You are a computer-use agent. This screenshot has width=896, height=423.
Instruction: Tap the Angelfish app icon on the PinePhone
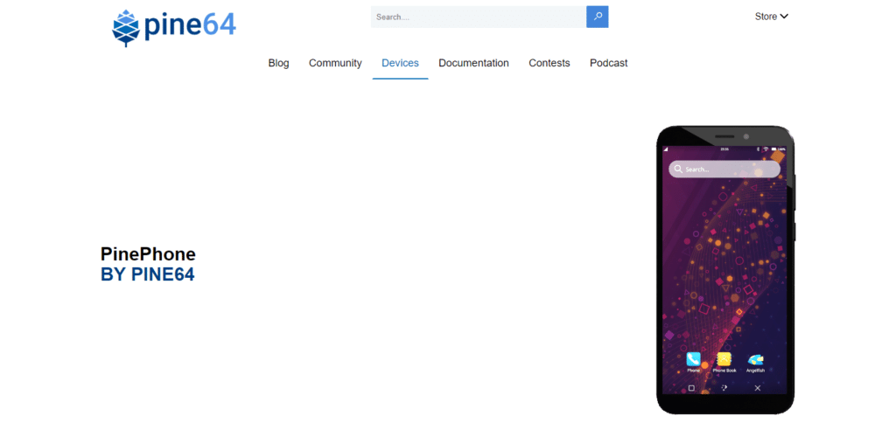click(755, 359)
